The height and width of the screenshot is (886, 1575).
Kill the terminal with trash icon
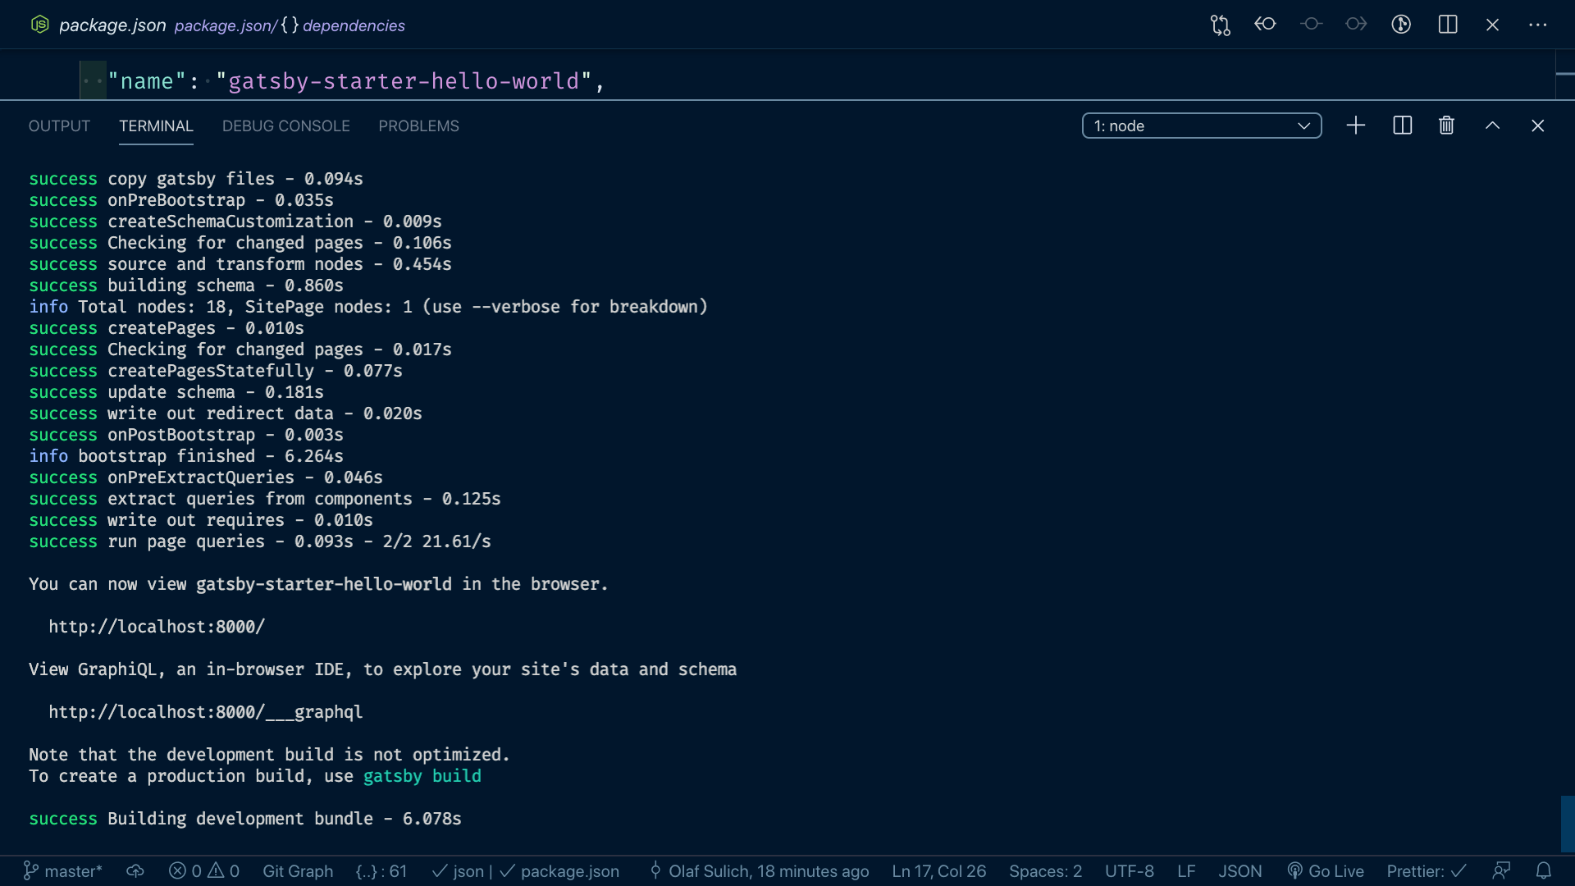click(x=1447, y=126)
